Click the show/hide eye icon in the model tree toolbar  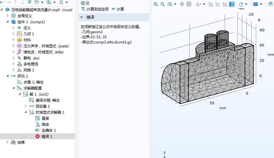tap(30, 2)
